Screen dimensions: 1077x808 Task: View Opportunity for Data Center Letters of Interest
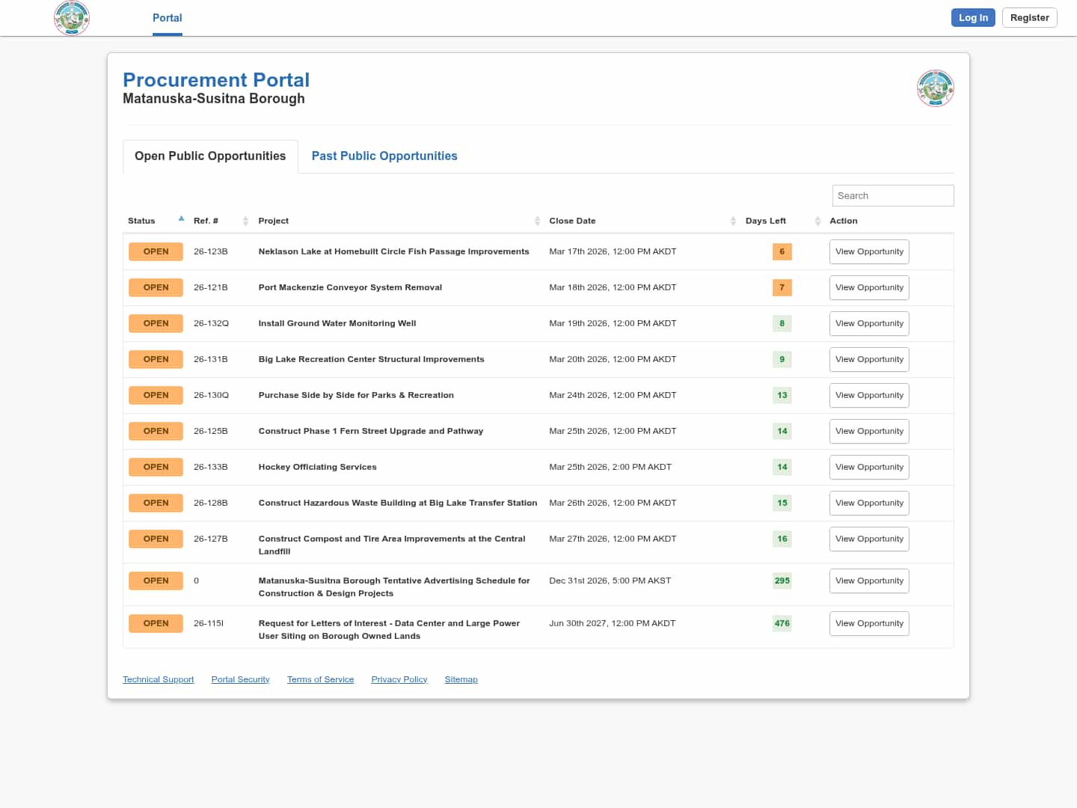(869, 624)
